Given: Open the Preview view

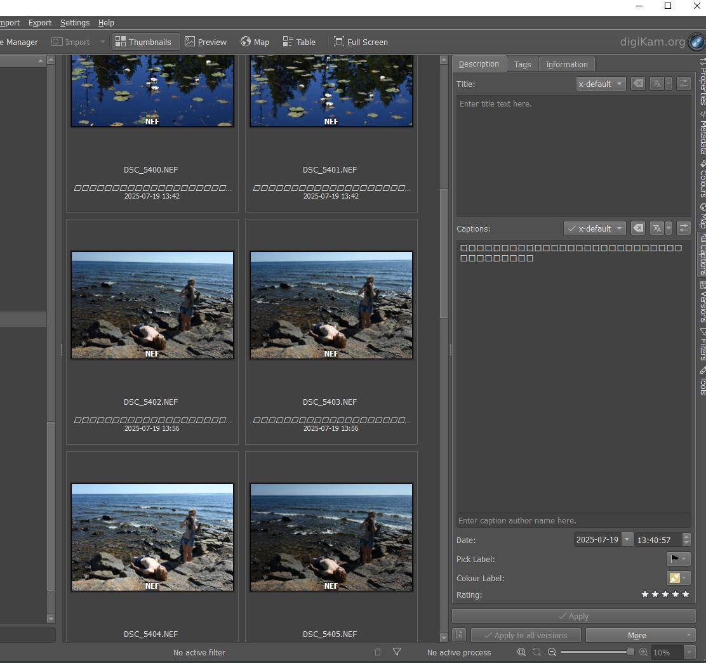Looking at the screenshot, I should click(x=206, y=42).
